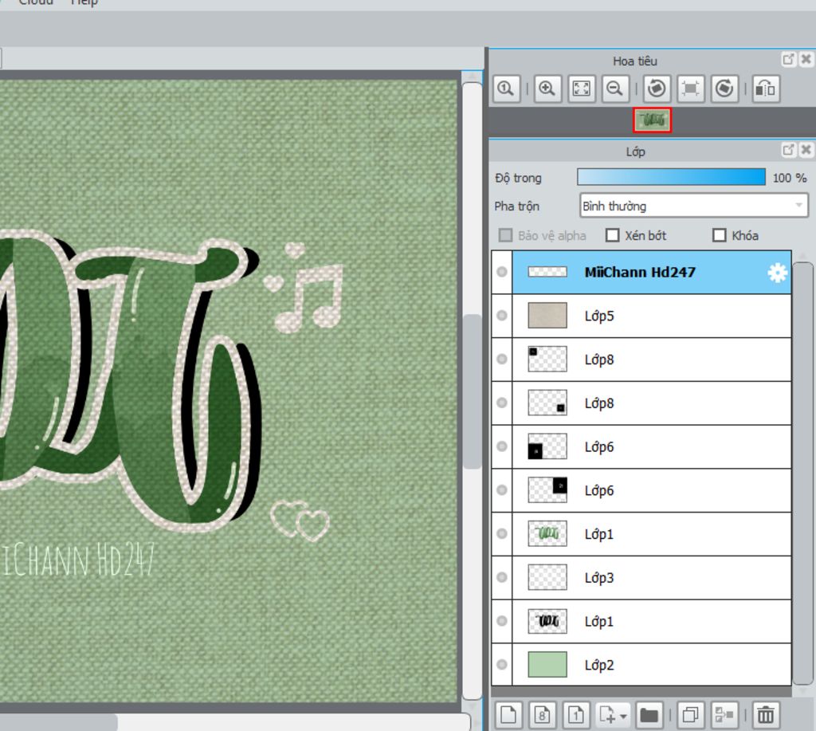Rotate the canvas view right
Screen dimensions: 816x731
point(724,88)
